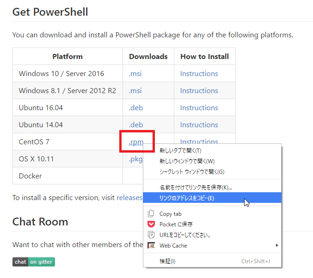The width and height of the screenshot is (313, 278).
Task: Open Instructions for Ubuntu 14.04
Action: (199, 125)
